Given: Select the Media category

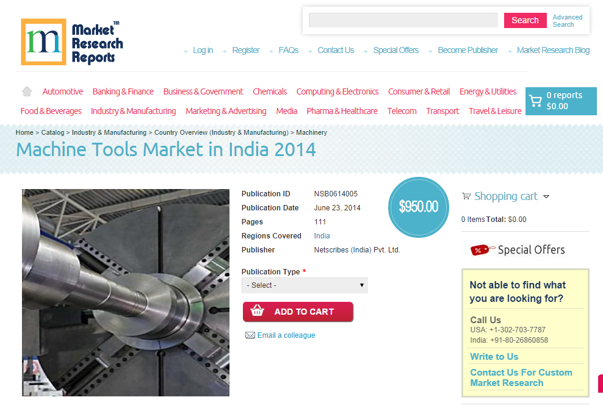Looking at the screenshot, I should 286,111.
